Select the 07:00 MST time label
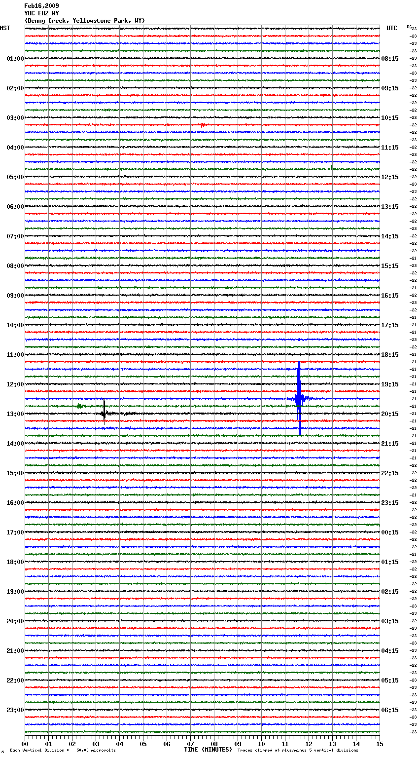This screenshot has height=757, width=419. click(15, 236)
